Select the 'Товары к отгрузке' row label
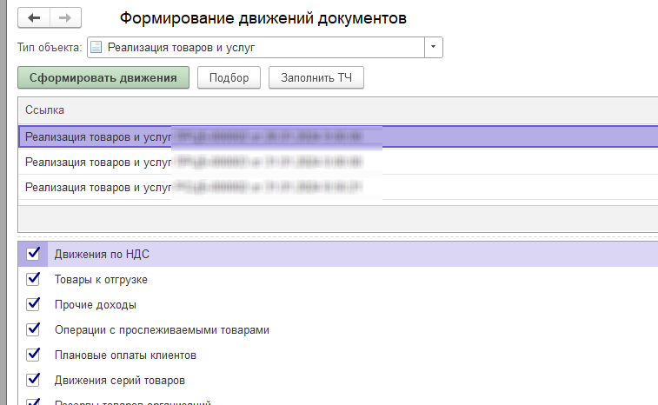Image resolution: width=658 pixels, height=405 pixels. coord(100,280)
